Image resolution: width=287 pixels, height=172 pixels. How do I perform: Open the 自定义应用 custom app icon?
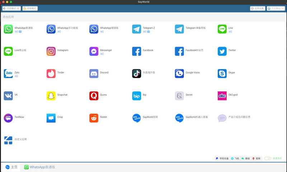click(8, 140)
